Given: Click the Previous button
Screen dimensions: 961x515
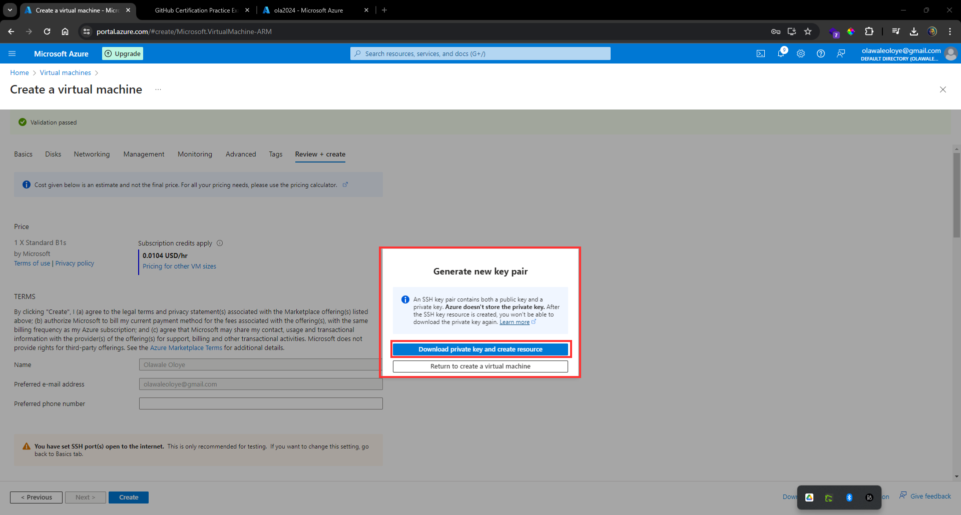Looking at the screenshot, I should (36, 497).
